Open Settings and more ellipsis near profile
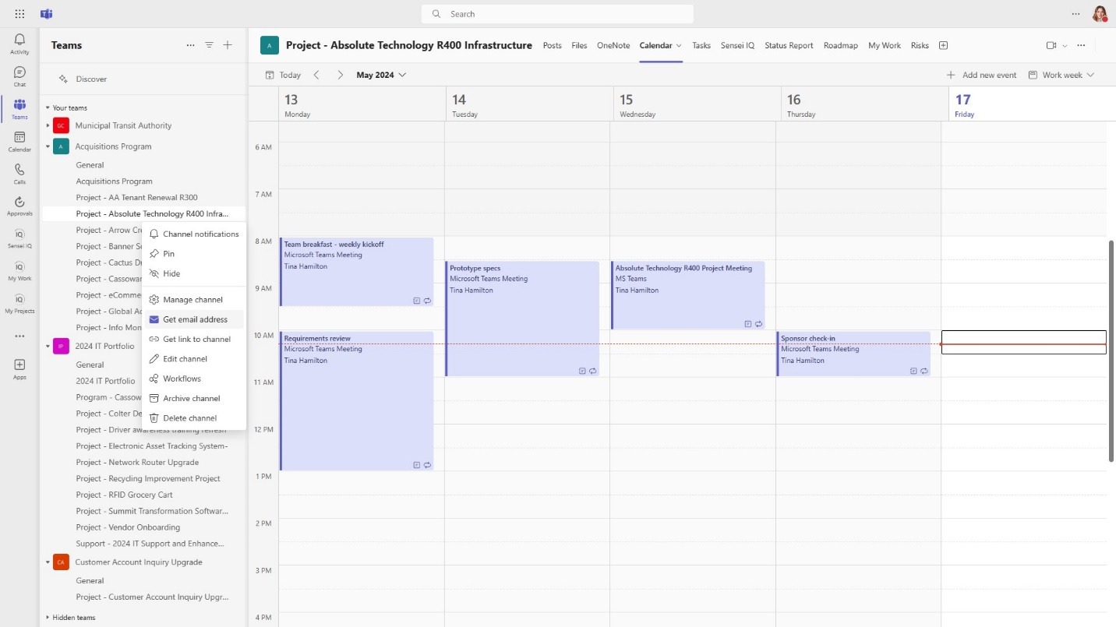 [x=1076, y=14]
